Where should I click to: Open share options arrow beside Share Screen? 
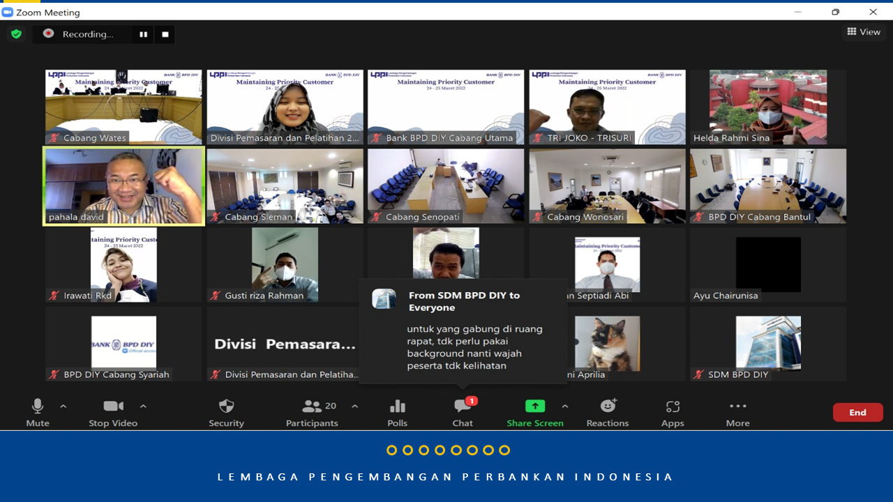[564, 406]
